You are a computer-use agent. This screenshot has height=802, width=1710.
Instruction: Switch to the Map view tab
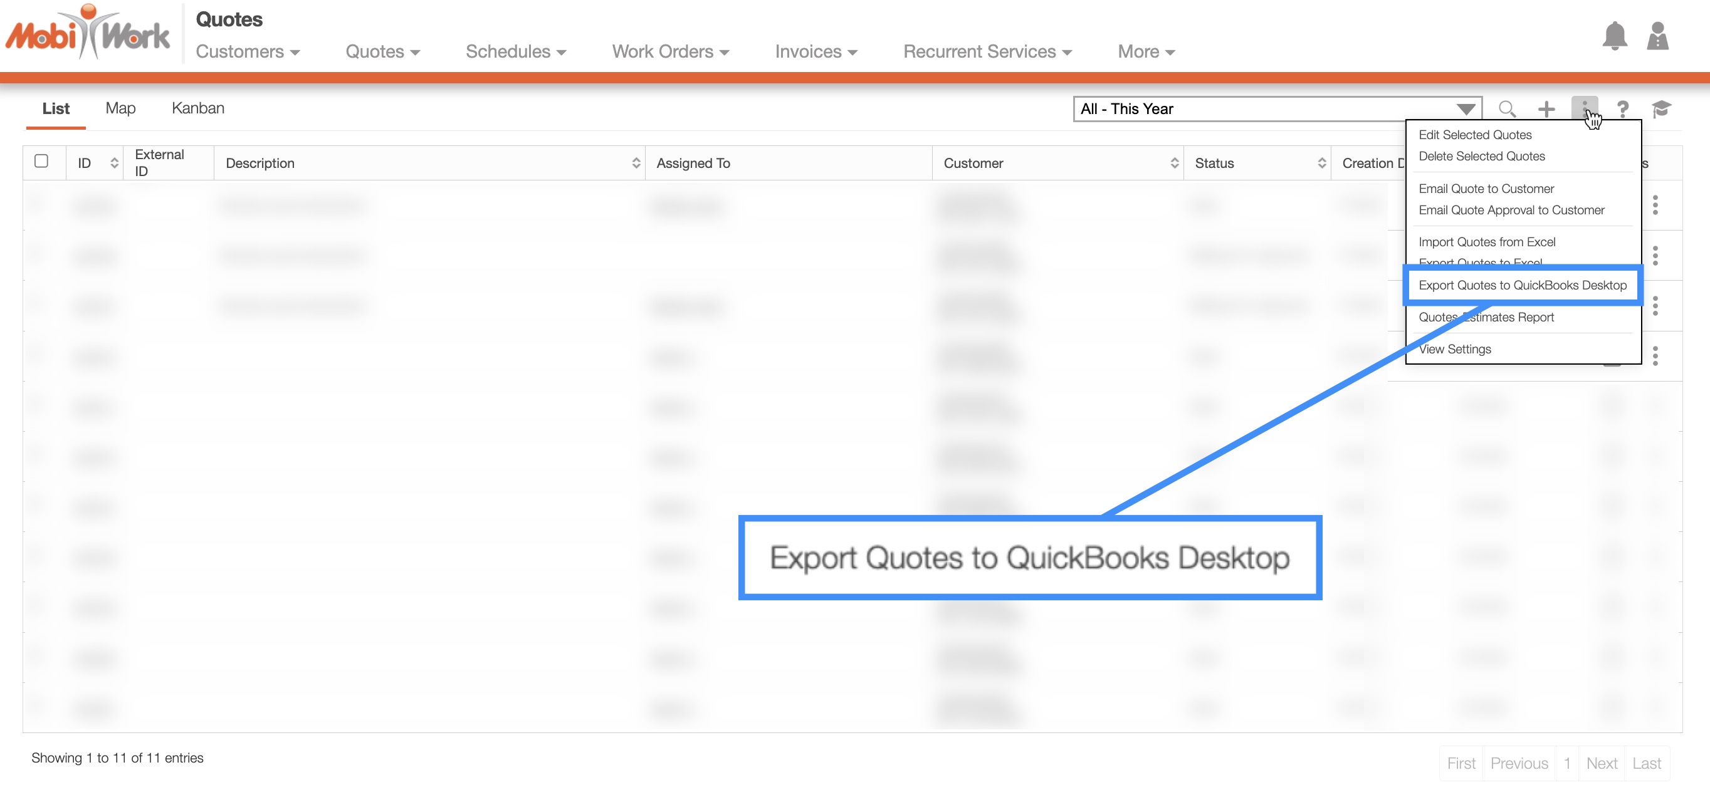[120, 108]
